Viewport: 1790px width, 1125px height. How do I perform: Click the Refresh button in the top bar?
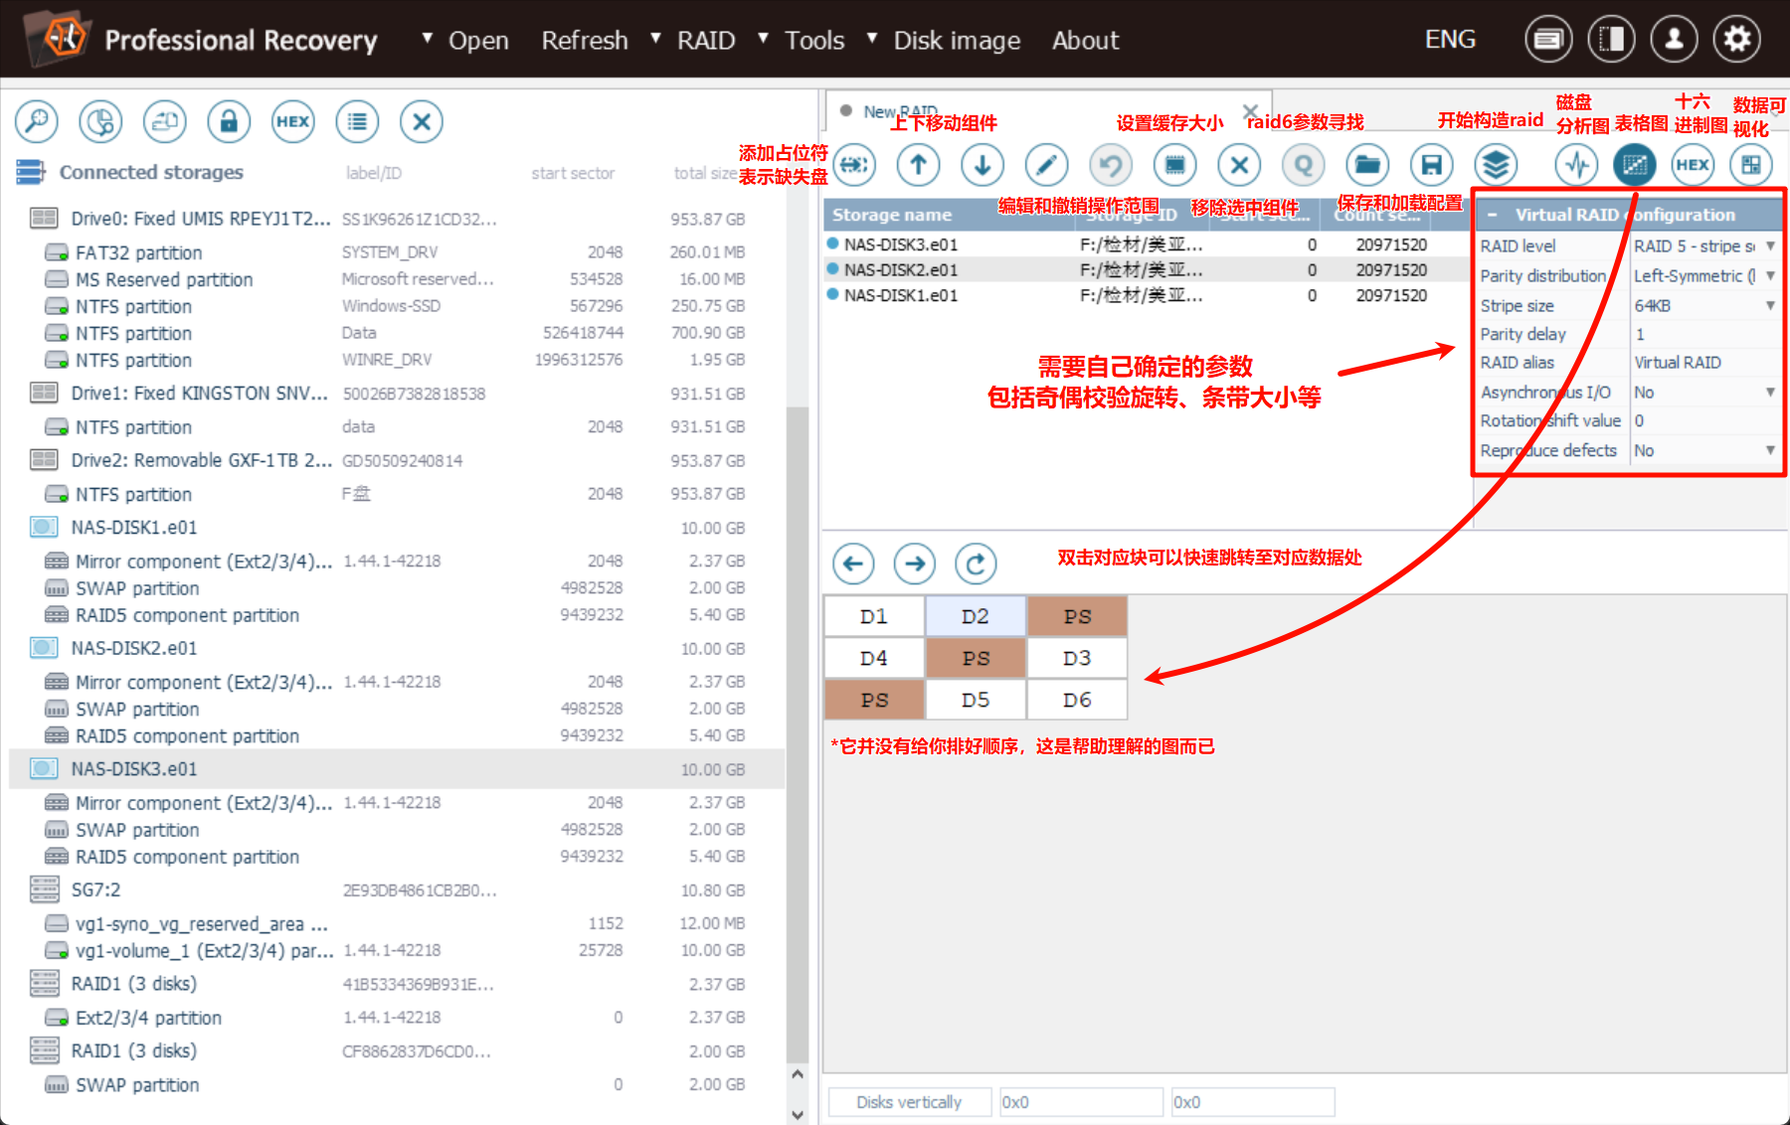pos(584,41)
